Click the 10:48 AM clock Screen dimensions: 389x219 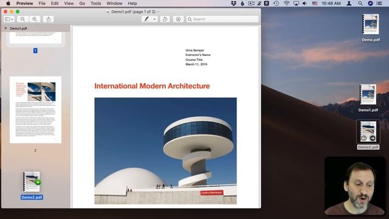(x=331, y=3)
